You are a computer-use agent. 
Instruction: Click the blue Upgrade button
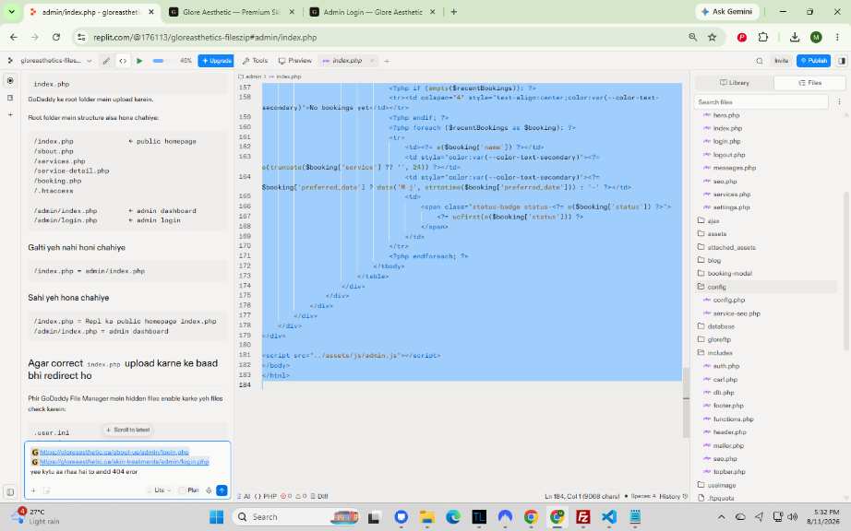[215, 61]
